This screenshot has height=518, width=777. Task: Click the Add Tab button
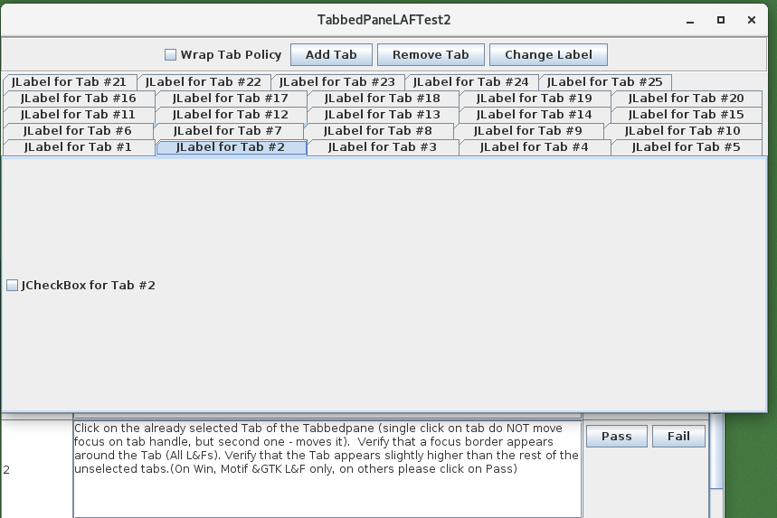[331, 55]
